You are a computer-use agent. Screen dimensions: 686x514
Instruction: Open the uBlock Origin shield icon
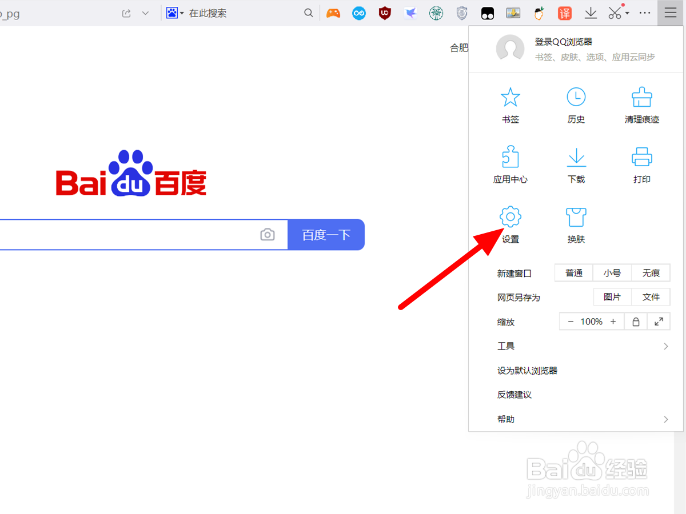pyautogui.click(x=385, y=13)
